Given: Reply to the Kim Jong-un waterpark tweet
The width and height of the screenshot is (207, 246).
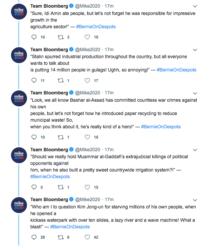Looking at the screenshot, I should pyautogui.click(x=34, y=237).
